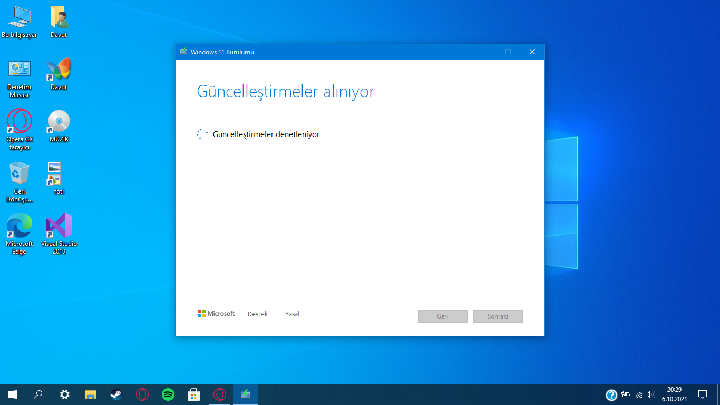Open the notification center icon
720x405 pixels.
click(703, 394)
